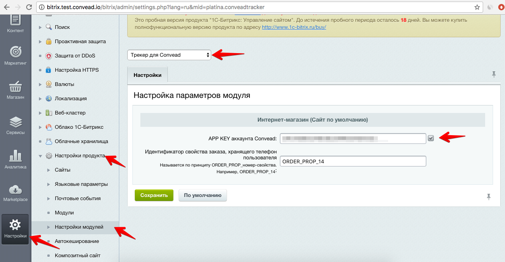Follow the 1c-bitrix.ru/buy link
Image resolution: width=505 pixels, height=262 pixels.
(x=294, y=27)
